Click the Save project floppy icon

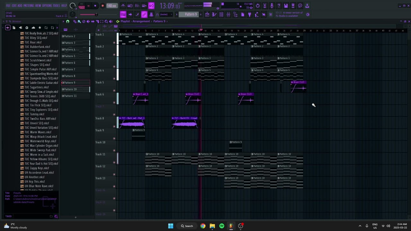click(x=286, y=5)
